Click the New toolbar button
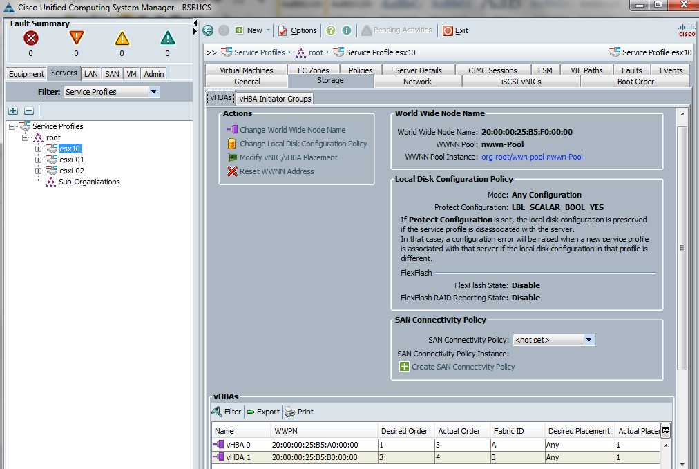 249,30
